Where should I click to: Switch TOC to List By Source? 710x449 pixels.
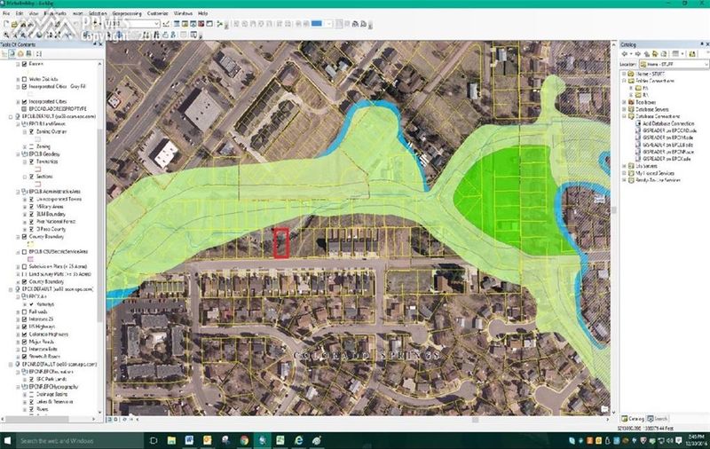12,53
